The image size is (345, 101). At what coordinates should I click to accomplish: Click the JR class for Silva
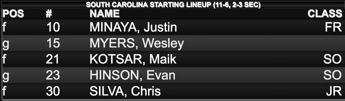tap(334, 91)
